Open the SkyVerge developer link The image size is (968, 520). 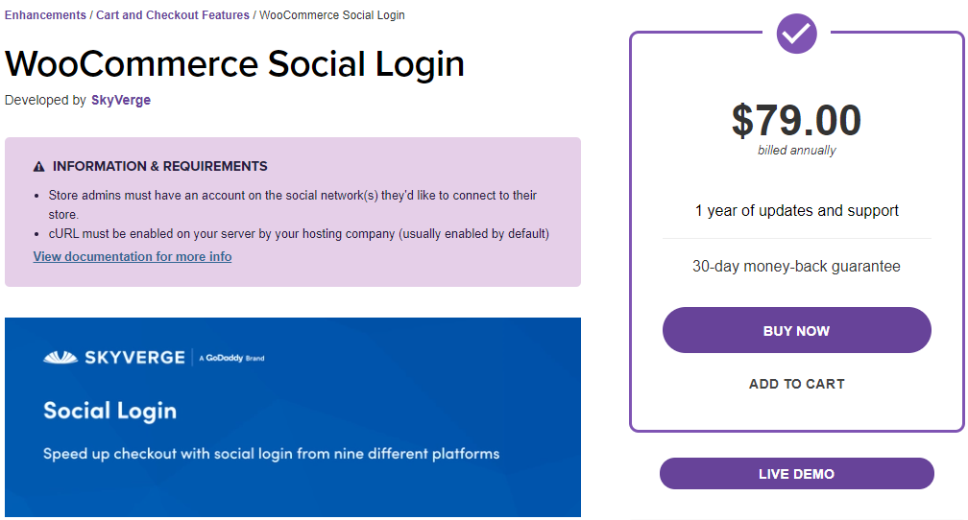point(121,100)
